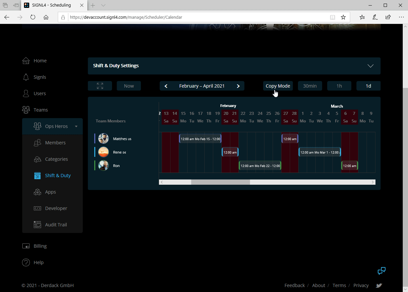408x292 pixels.
Task: Click the scrollbar left arrow
Action: click(162, 182)
